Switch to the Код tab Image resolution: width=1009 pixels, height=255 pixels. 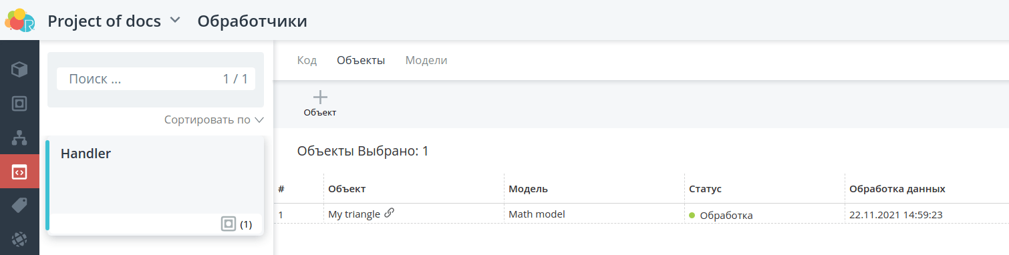[307, 60]
